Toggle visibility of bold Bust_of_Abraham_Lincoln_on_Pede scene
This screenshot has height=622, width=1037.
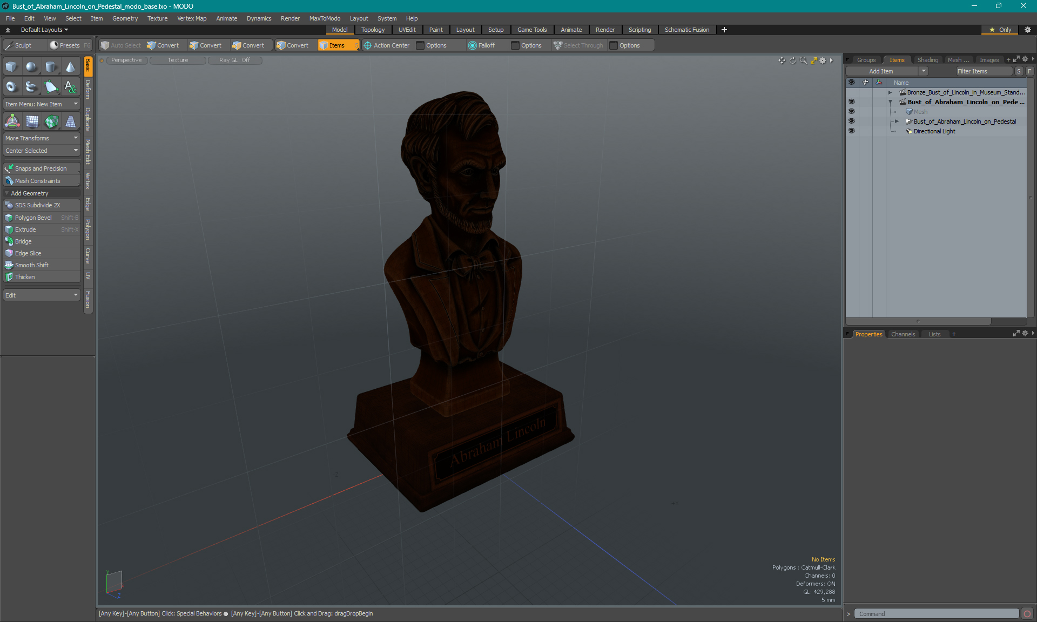[851, 102]
